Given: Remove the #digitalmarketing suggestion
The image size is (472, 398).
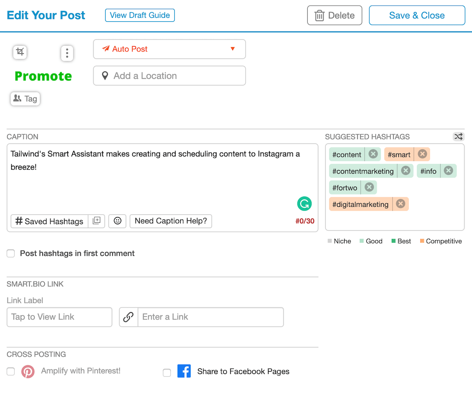Looking at the screenshot, I should (x=400, y=204).
